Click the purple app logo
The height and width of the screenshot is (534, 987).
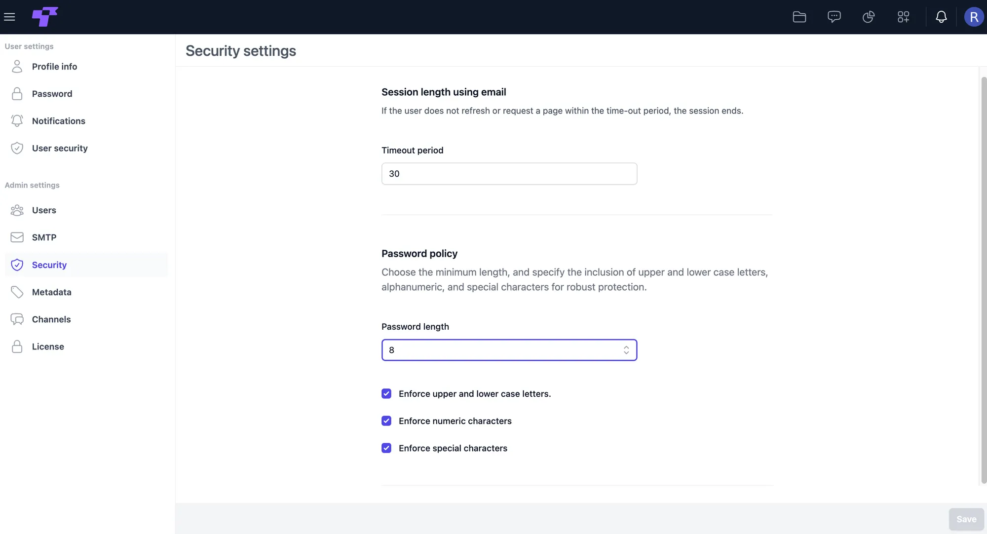click(45, 17)
